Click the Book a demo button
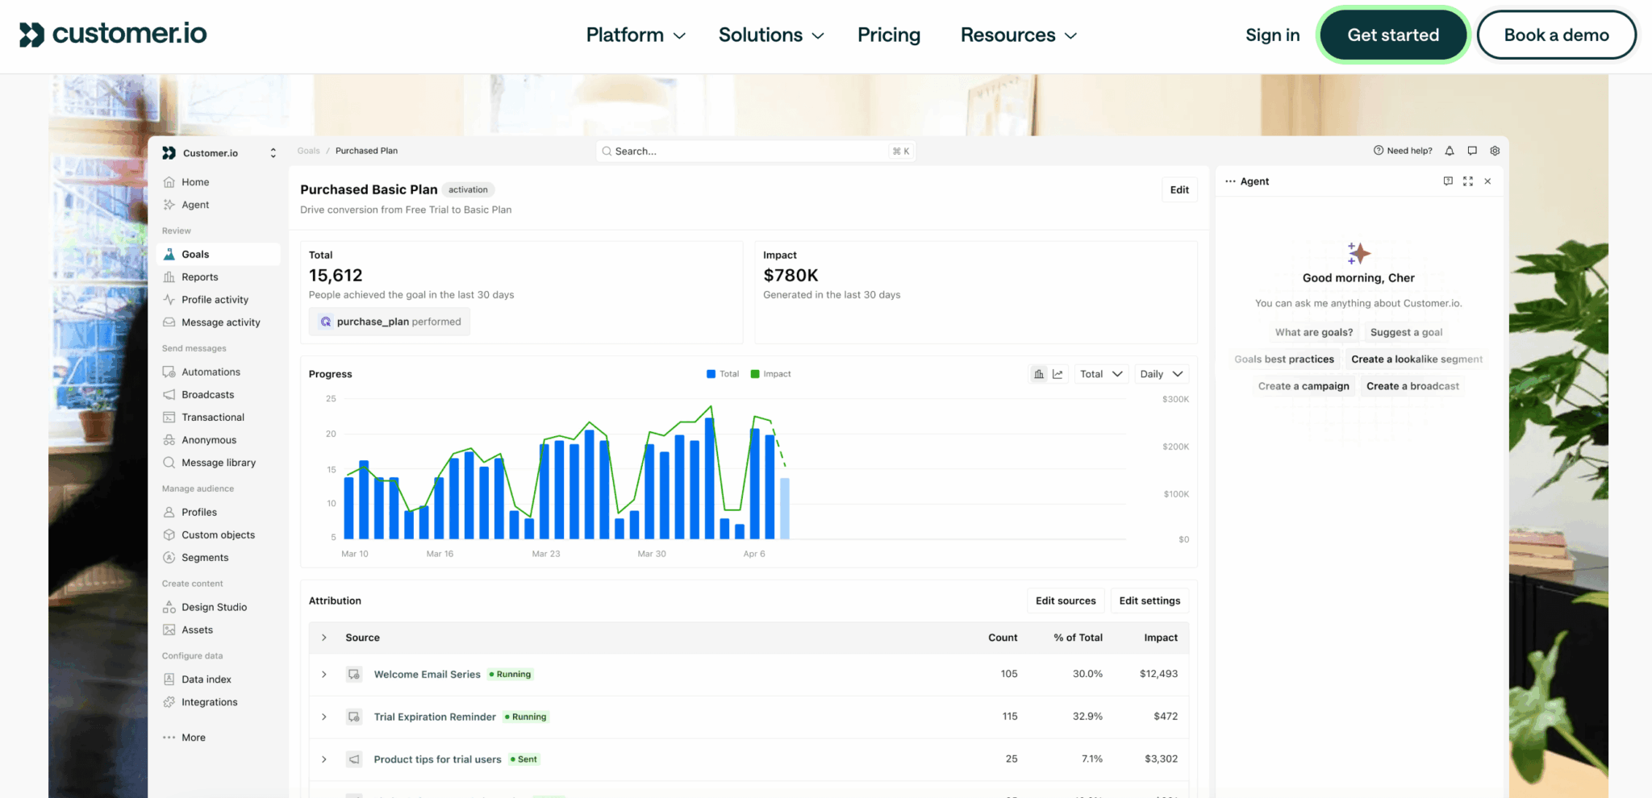 [1556, 35]
